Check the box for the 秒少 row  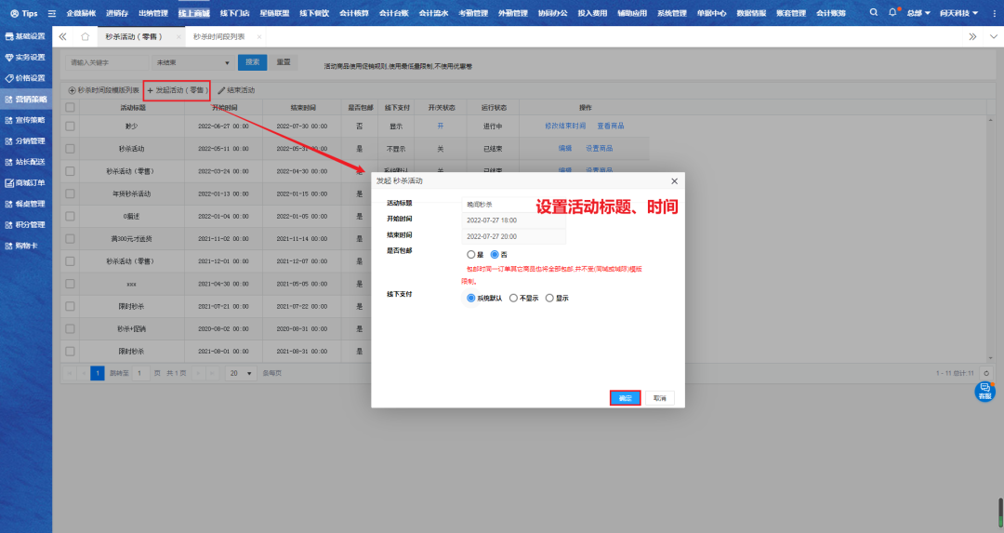pos(70,126)
